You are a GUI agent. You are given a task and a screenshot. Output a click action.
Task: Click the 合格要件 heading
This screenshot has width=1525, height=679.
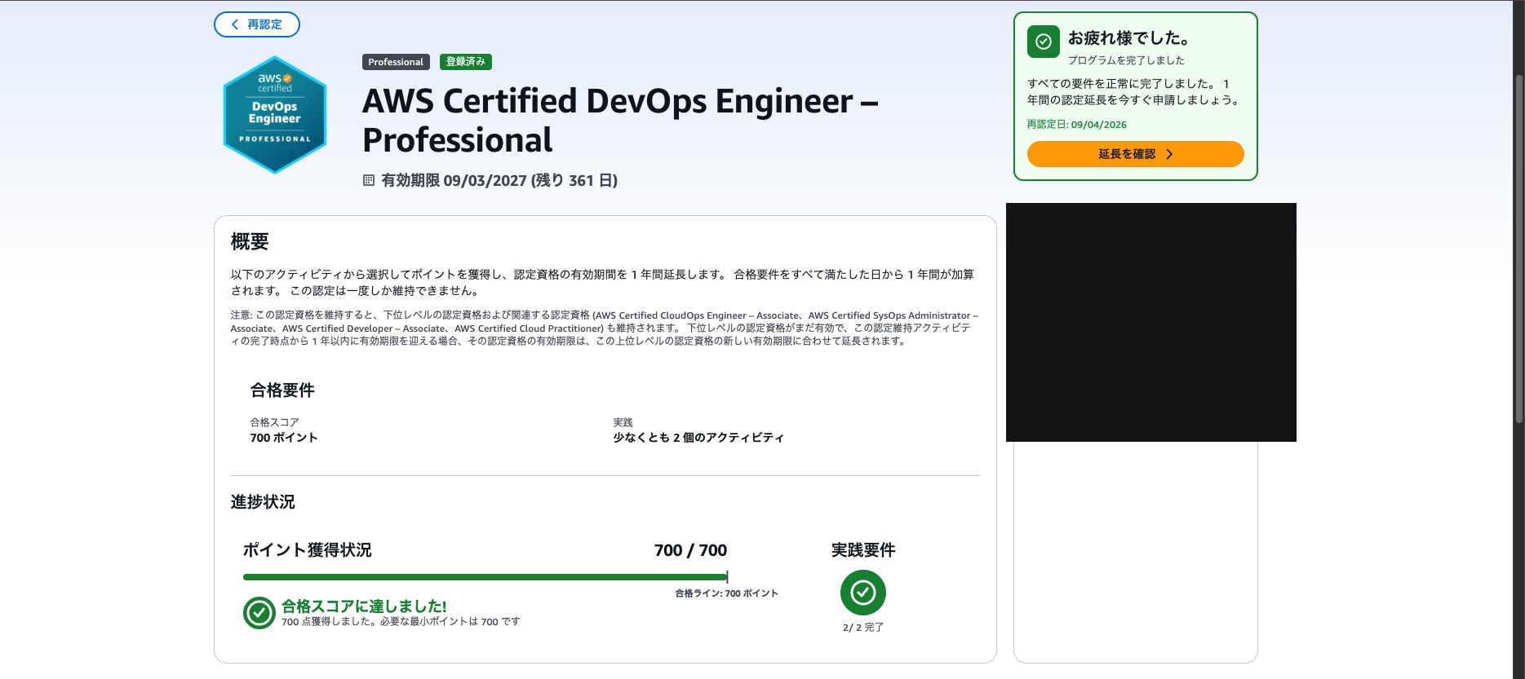tap(282, 390)
